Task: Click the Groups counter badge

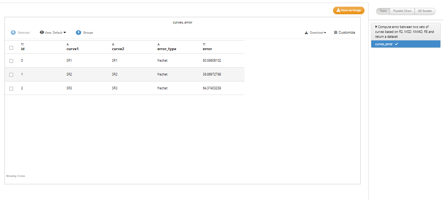Action: [79, 33]
